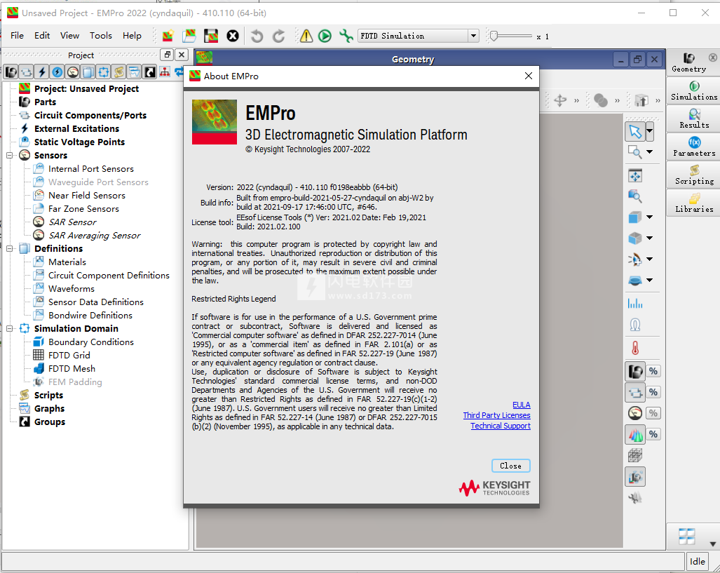Image resolution: width=720 pixels, height=573 pixels.
Task: Click the yellow warning triangle icon
Action: pyautogui.click(x=306, y=35)
